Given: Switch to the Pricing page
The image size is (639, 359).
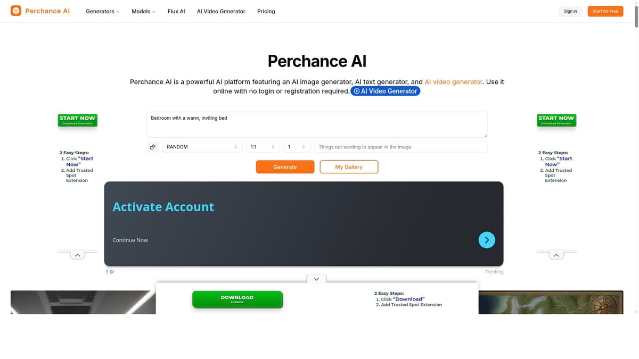Looking at the screenshot, I should 266,11.
